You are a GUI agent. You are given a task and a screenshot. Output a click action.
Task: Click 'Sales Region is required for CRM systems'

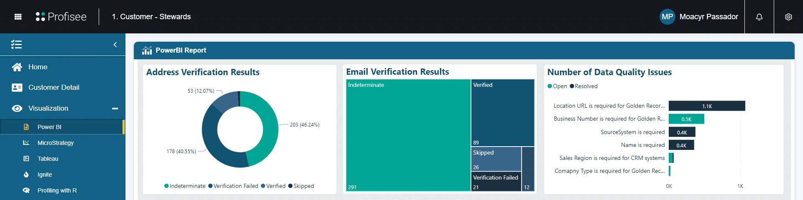(612, 158)
